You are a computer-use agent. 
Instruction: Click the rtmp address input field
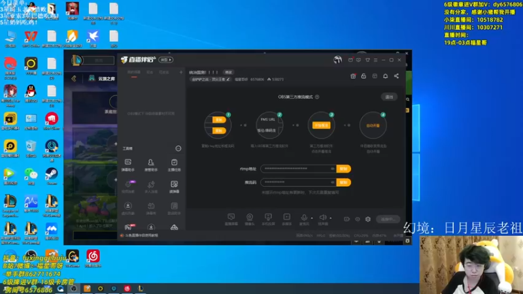click(298, 169)
